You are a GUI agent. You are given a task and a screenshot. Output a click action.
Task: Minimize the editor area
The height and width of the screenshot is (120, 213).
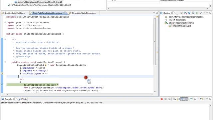point(154,12)
